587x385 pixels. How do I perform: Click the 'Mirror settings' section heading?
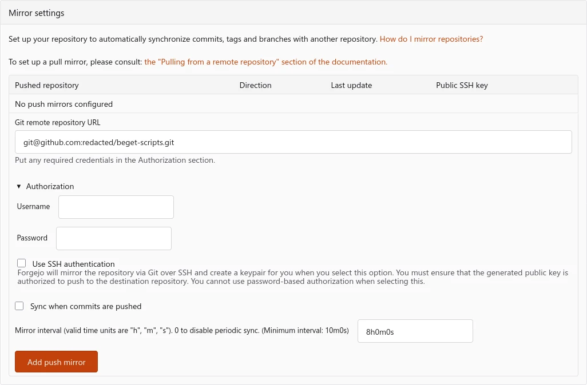click(37, 13)
